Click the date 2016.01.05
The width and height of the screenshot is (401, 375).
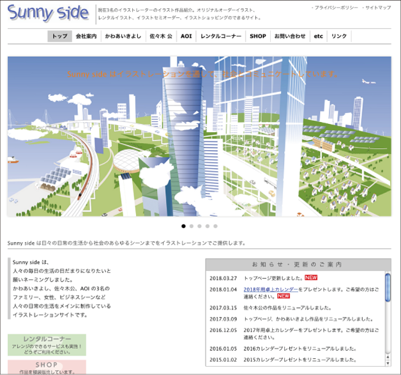223,349
